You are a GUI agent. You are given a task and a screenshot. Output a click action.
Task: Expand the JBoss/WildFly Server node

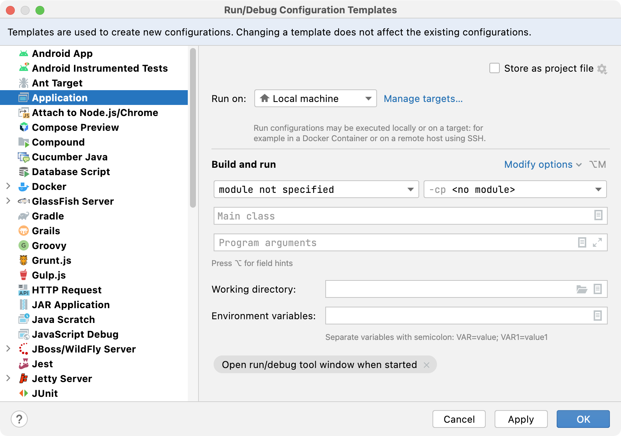pos(8,349)
